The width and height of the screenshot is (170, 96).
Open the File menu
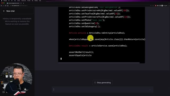click(x=9, y=1)
